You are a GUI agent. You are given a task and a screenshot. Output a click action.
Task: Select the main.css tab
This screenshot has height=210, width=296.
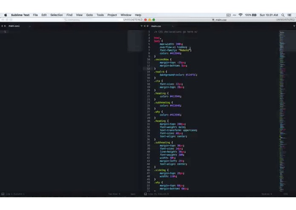[x=156, y=26]
